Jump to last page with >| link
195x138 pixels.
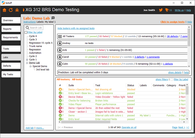pyautogui.click(x=188, y=127)
